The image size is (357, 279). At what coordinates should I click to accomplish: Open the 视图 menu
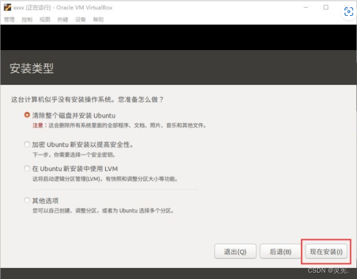[45, 20]
